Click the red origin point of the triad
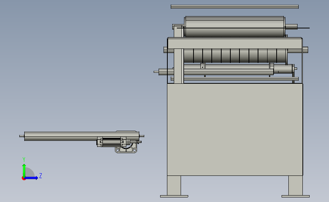Image resolution: width=329 pixels, height=202 pixels. click(x=24, y=179)
